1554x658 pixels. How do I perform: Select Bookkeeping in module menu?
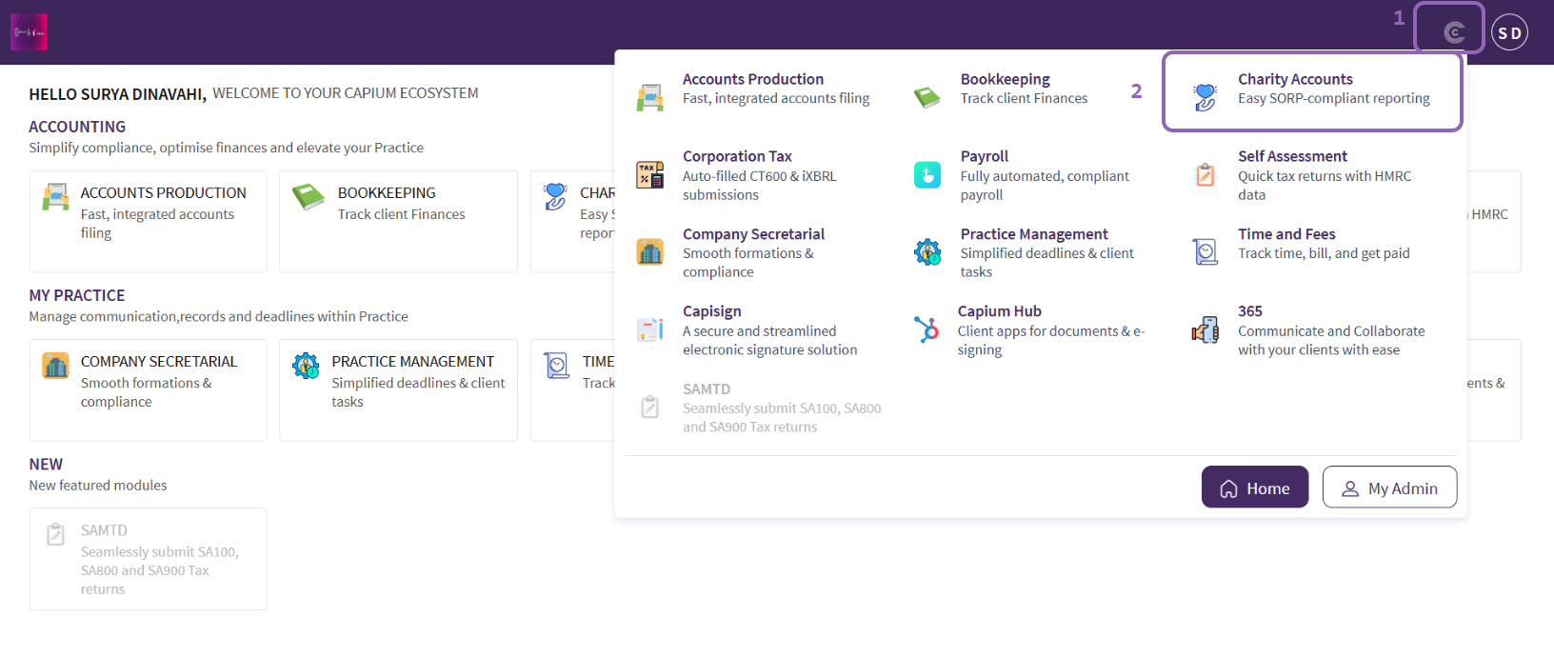(x=1006, y=80)
